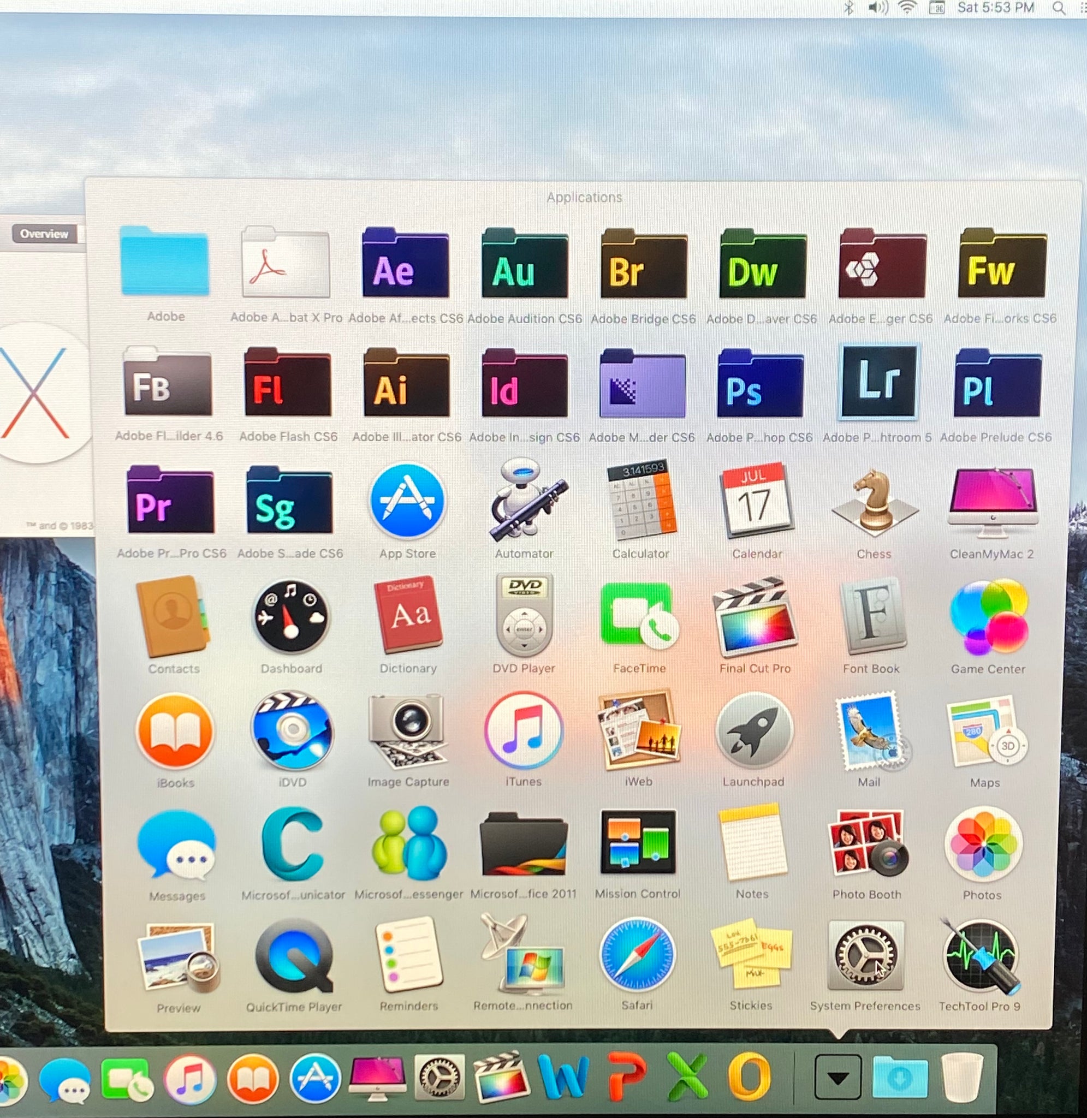Open the Preview app

(x=177, y=958)
